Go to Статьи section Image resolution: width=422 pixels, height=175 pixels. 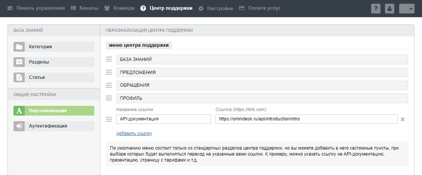coord(54,77)
